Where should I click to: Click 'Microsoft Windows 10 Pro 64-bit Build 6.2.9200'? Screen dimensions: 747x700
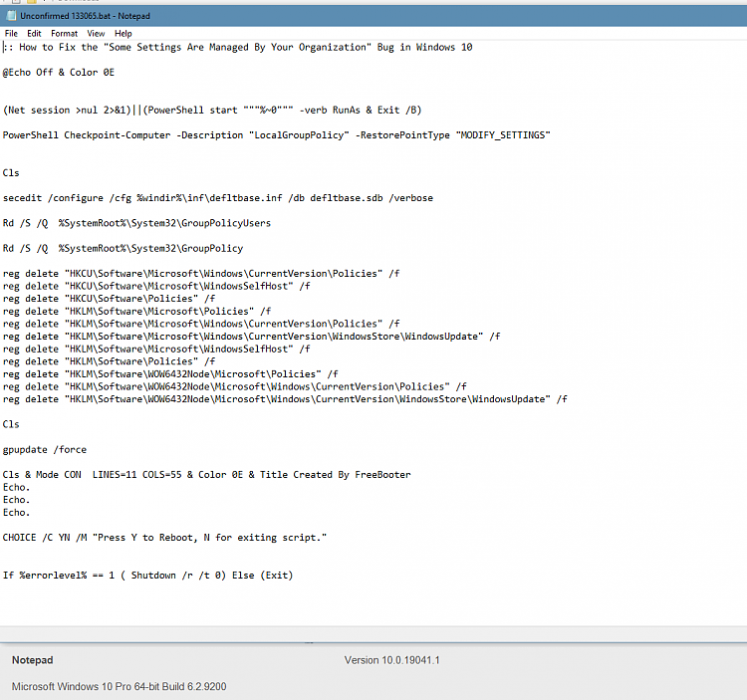point(120,686)
